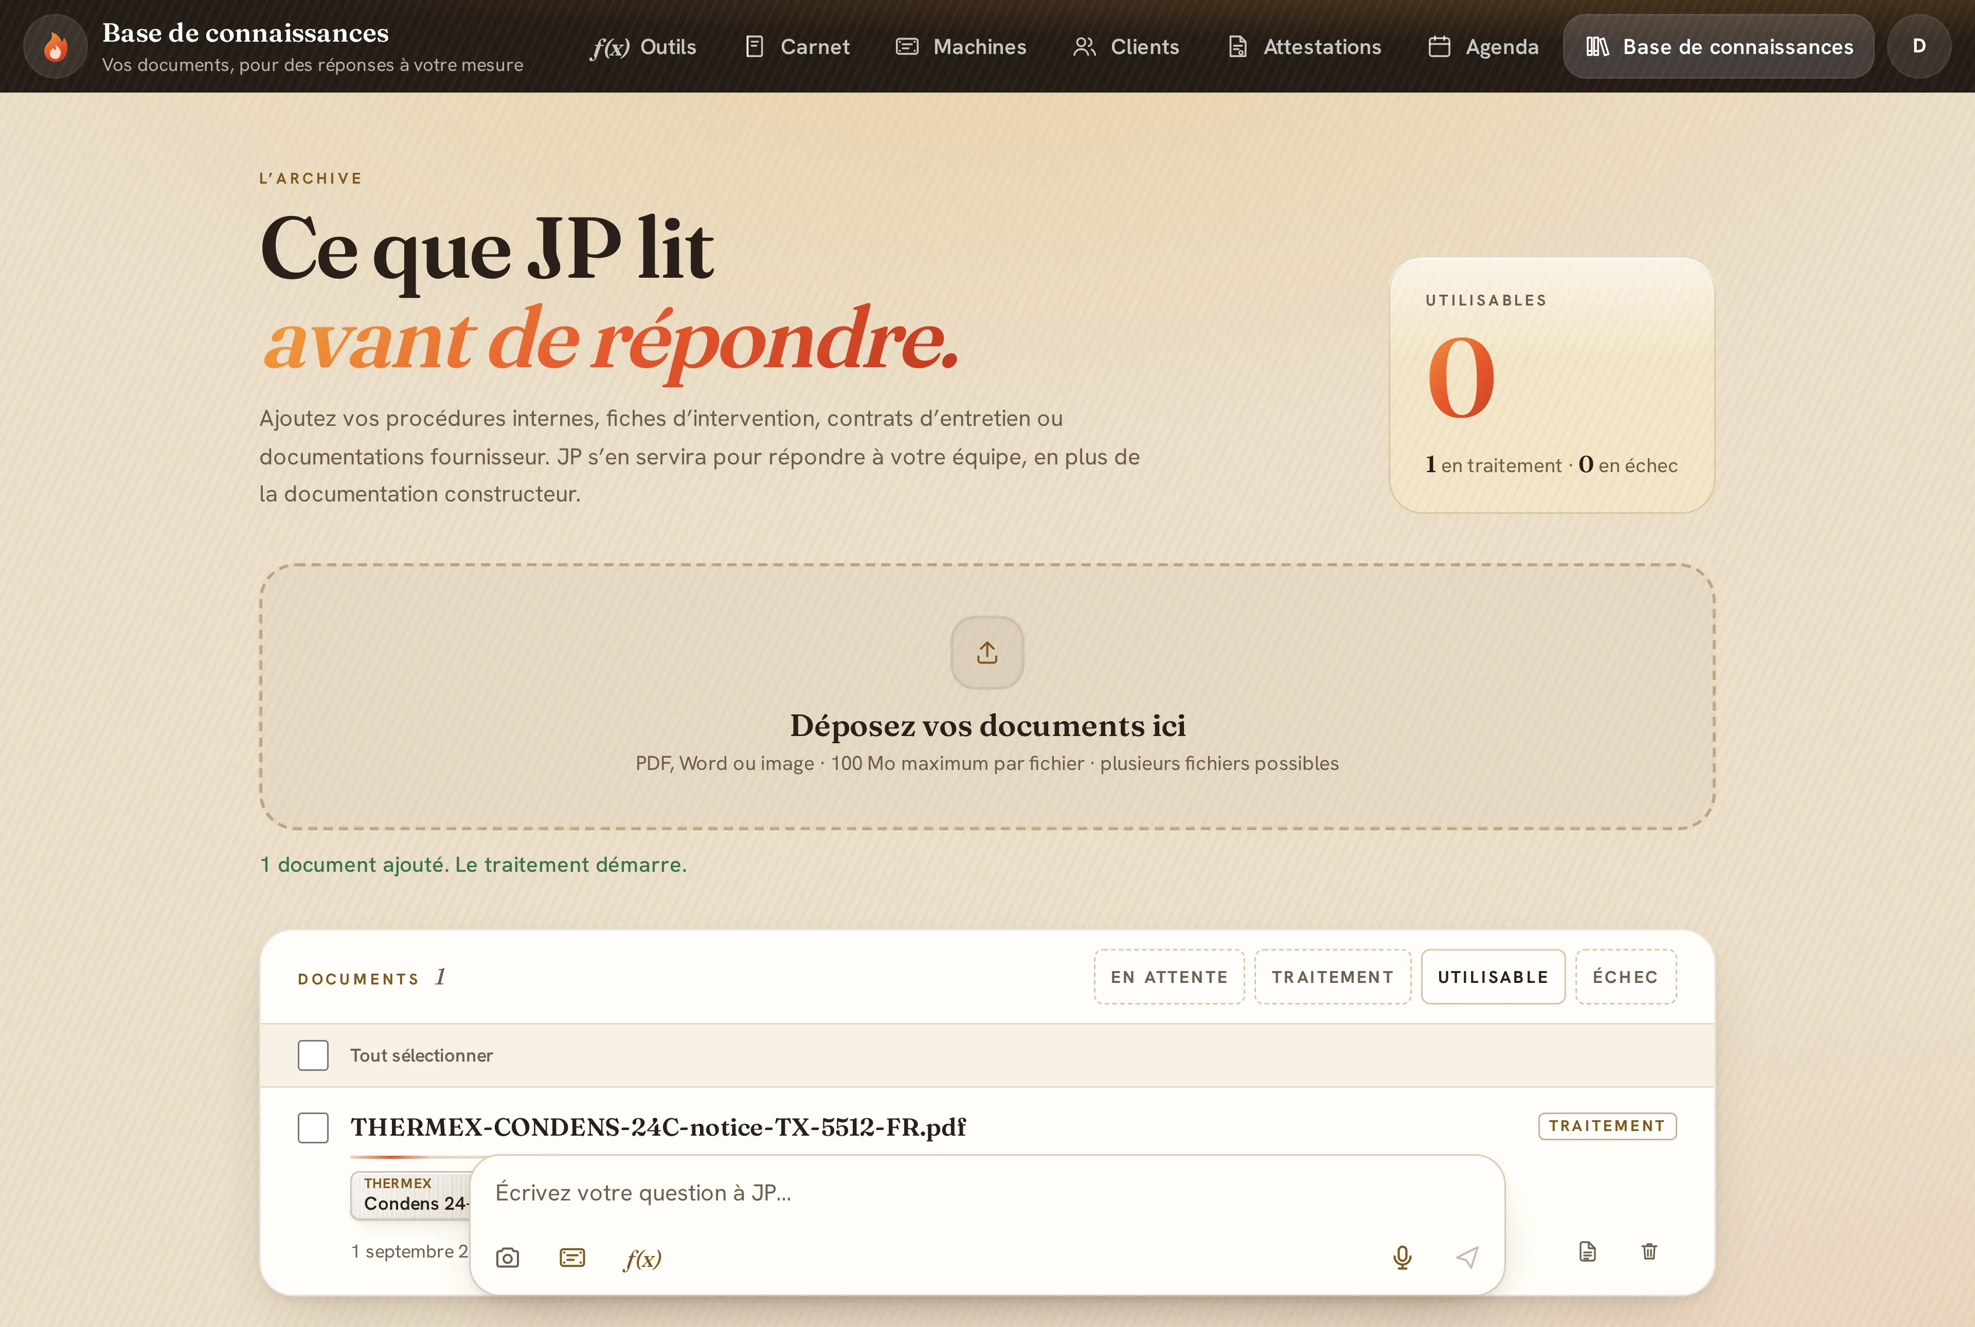Screen dimensions: 1975x1327
Task: Filter documents by Traitement status
Action: click(x=1333, y=977)
